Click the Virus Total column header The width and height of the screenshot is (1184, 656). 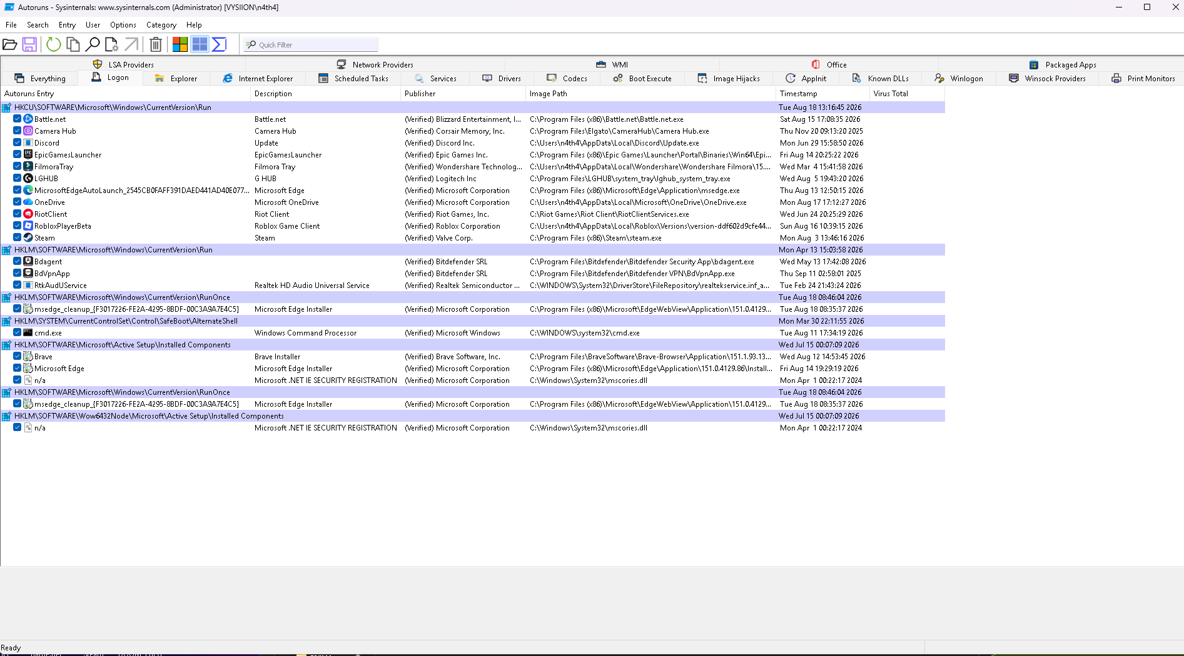pos(907,94)
